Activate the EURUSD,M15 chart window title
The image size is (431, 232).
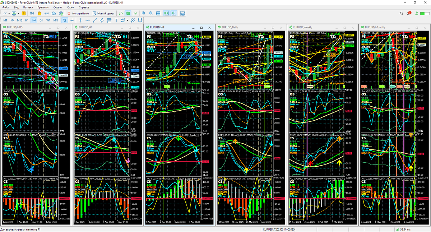click(14, 27)
